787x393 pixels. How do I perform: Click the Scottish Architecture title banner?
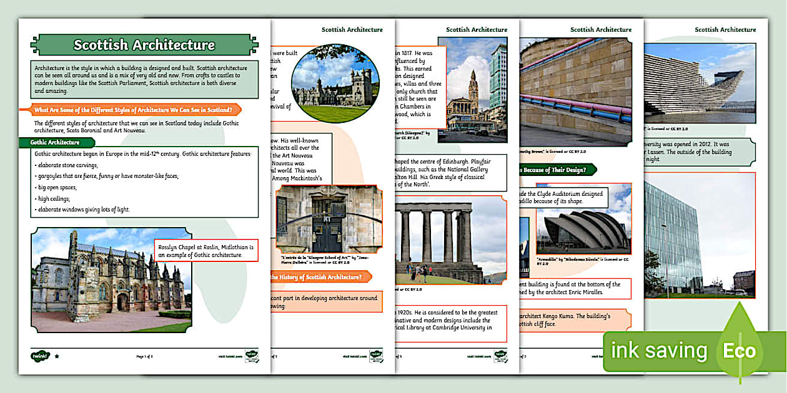[x=144, y=45]
